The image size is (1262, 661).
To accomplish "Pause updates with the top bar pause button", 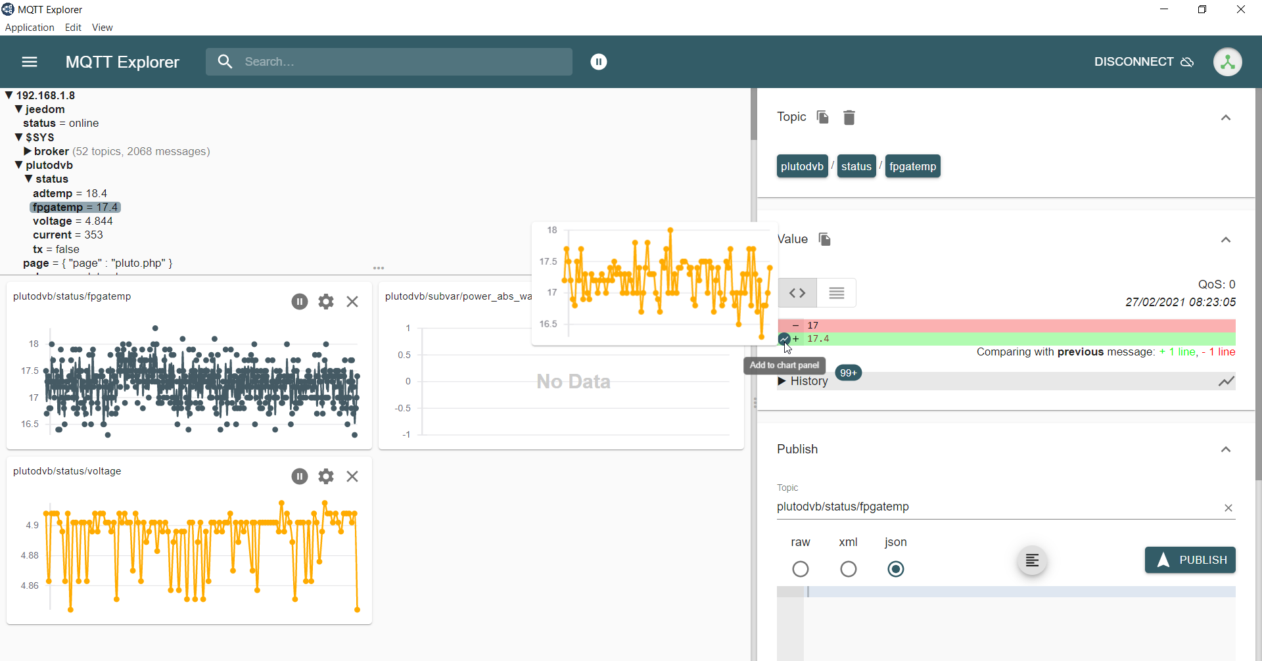I will coord(598,62).
